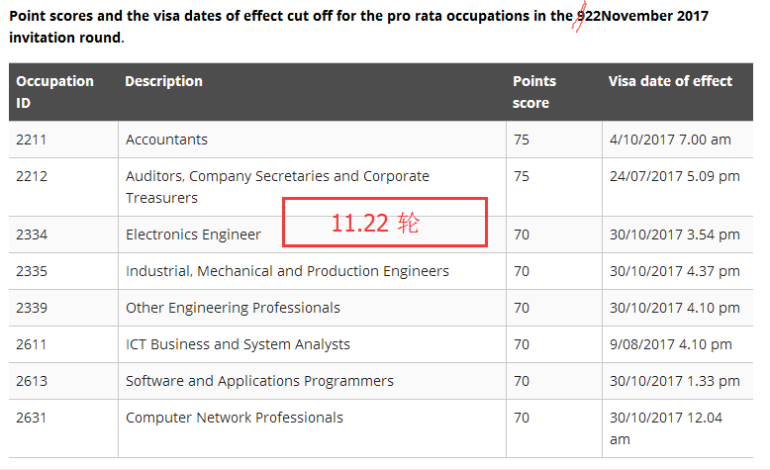Click Other Engineering Professionals cell
The width and height of the screenshot is (770, 470).
(x=233, y=308)
